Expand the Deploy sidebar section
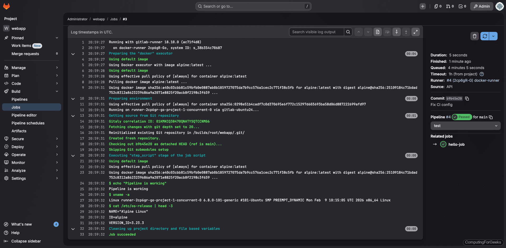 click(x=31, y=147)
